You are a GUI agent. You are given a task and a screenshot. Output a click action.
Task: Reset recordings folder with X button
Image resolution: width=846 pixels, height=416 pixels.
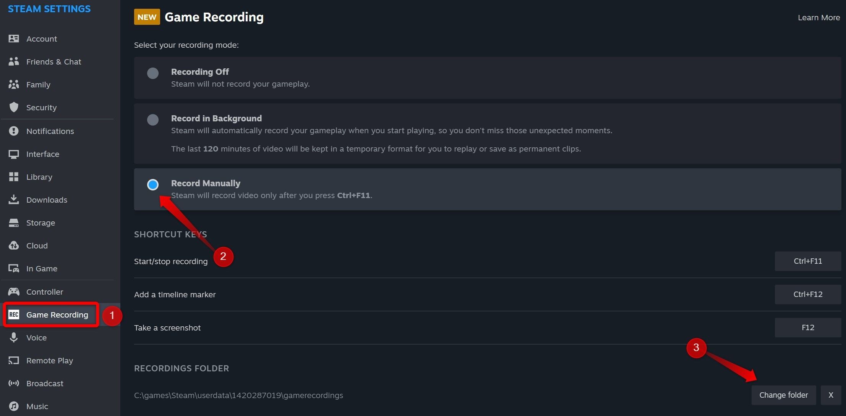(831, 395)
